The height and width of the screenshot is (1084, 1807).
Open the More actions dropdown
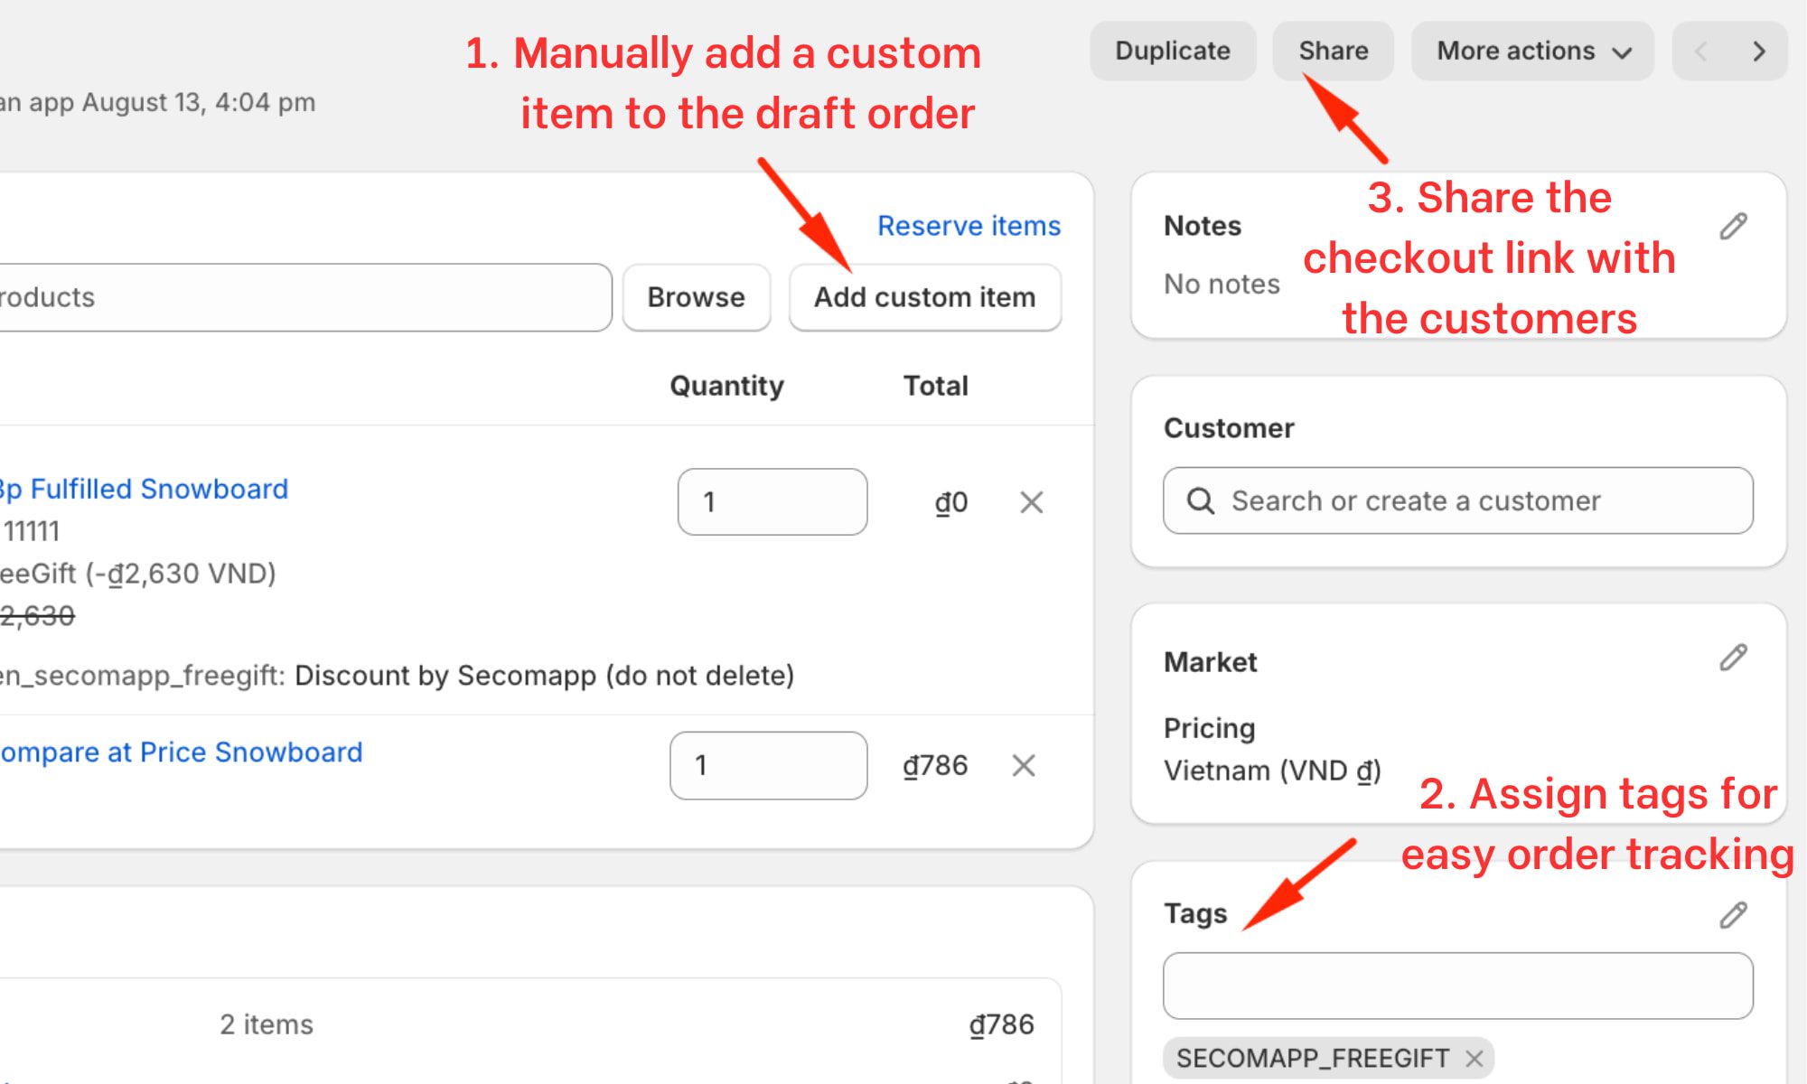point(1531,51)
